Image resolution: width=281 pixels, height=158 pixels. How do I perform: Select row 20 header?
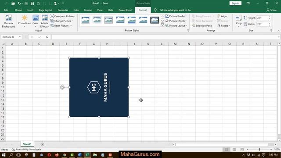(x=3, y=130)
